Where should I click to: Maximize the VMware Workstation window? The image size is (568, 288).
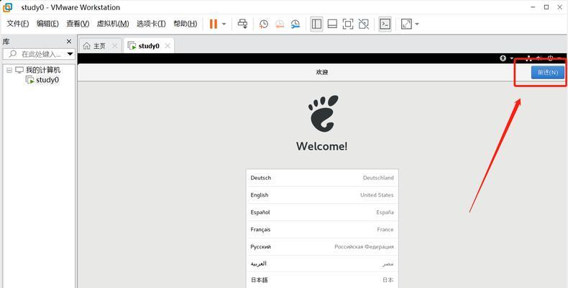coord(546,7)
